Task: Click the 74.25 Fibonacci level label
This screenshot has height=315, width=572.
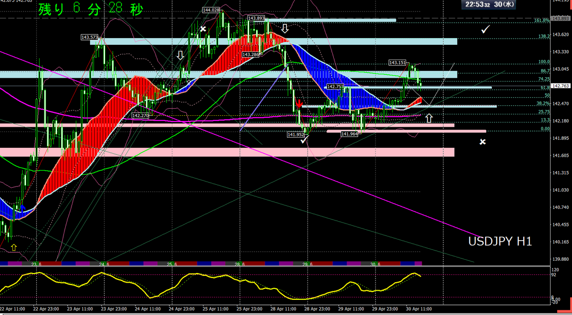Action: point(544,79)
